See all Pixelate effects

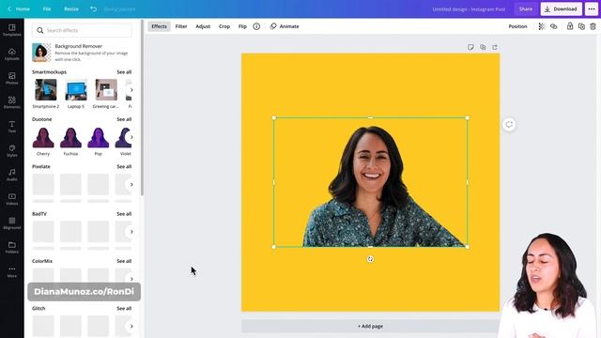[124, 166]
